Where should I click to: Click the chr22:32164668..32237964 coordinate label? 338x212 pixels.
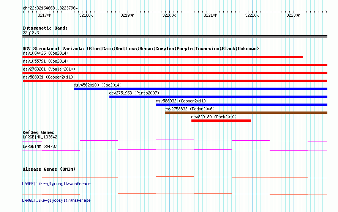tap(50, 8)
